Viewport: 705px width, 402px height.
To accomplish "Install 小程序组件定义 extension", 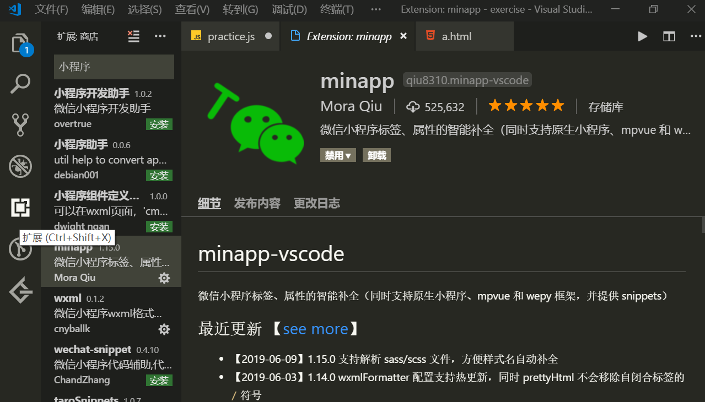I will pyautogui.click(x=159, y=227).
